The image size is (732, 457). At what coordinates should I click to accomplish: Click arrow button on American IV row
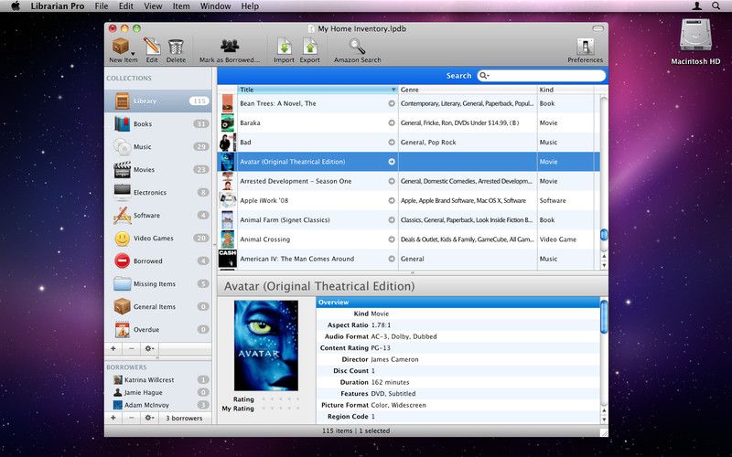[x=392, y=259]
